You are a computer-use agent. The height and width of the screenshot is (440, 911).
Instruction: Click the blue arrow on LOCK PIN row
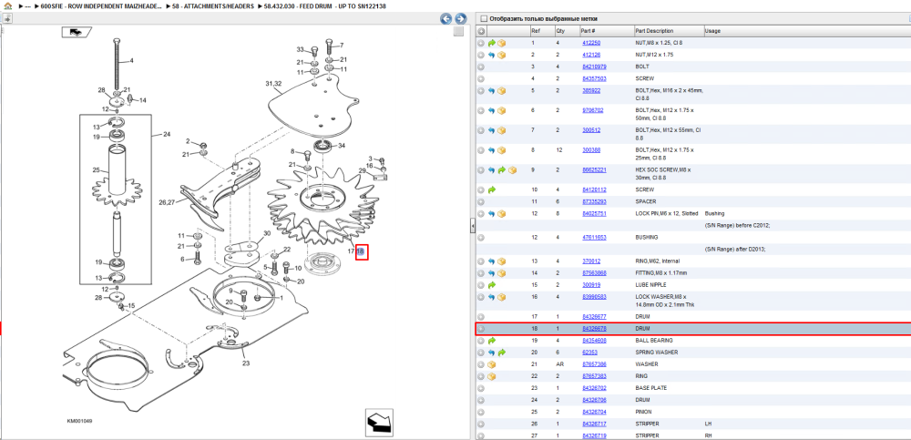click(x=492, y=214)
